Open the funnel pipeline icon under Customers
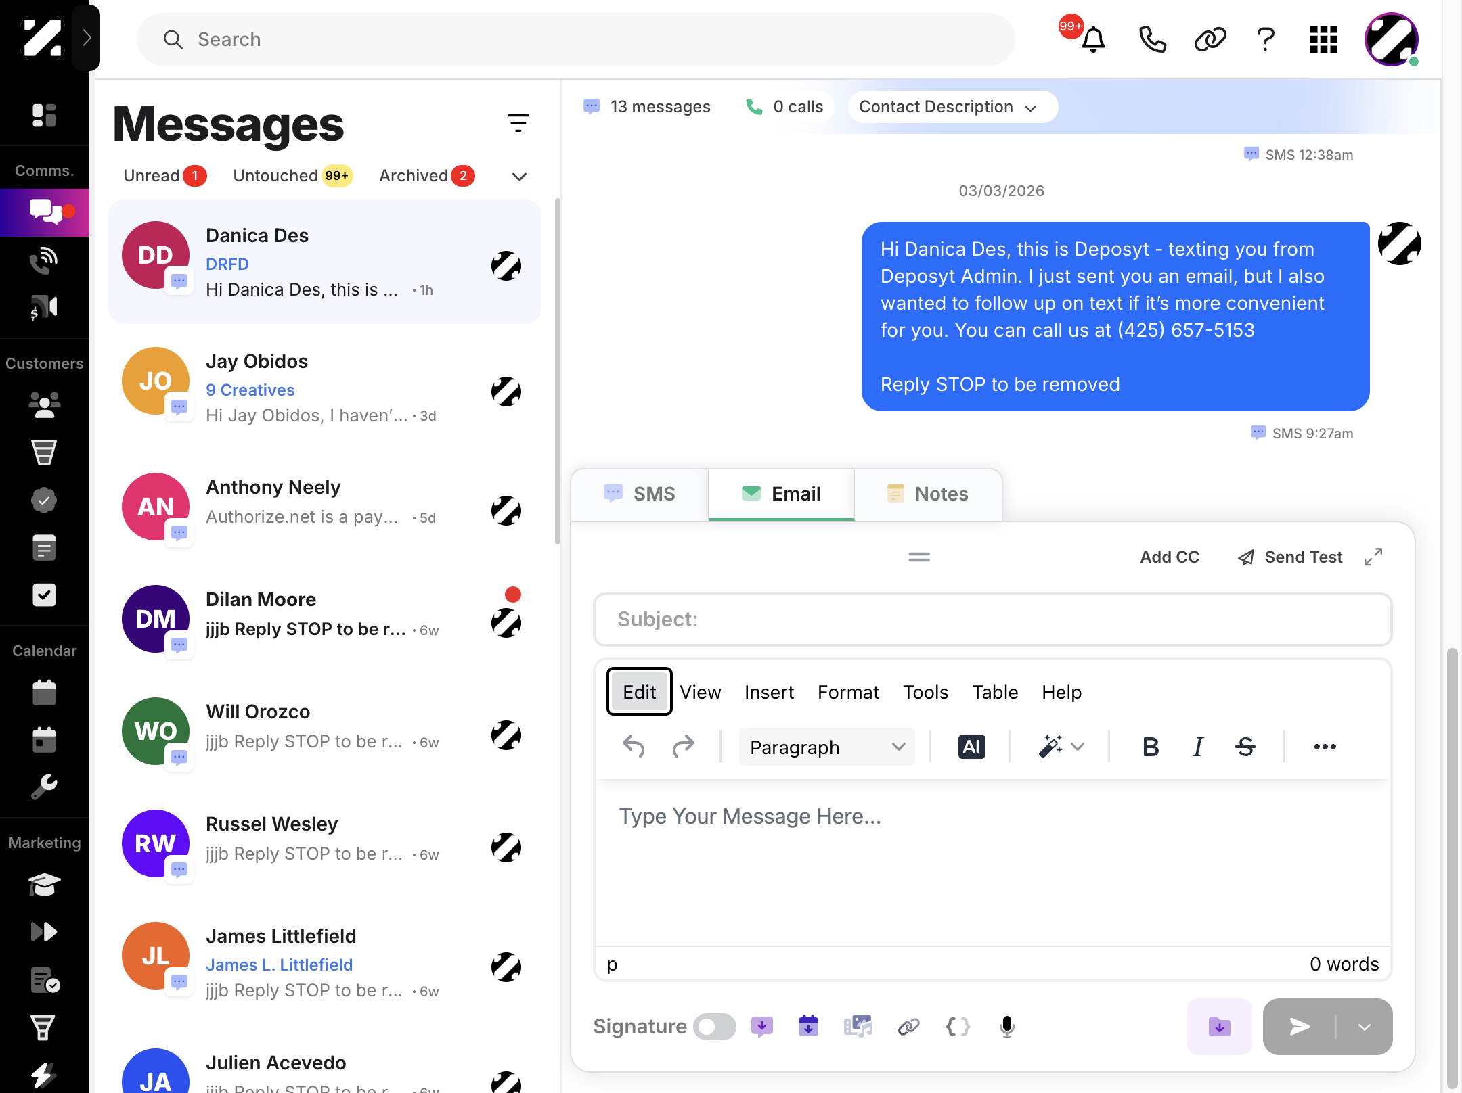This screenshot has height=1093, width=1462. point(44,452)
